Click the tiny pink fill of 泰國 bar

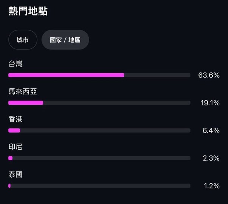pos(9,185)
